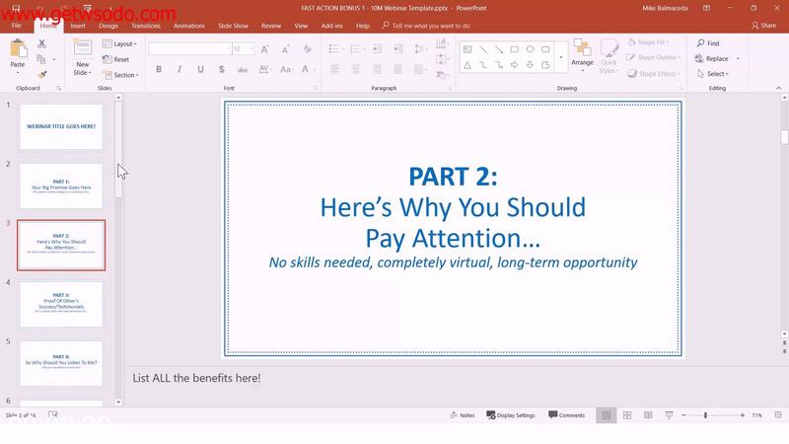Click the Format Painter brush icon
The width and height of the screenshot is (789, 444).
[42, 75]
